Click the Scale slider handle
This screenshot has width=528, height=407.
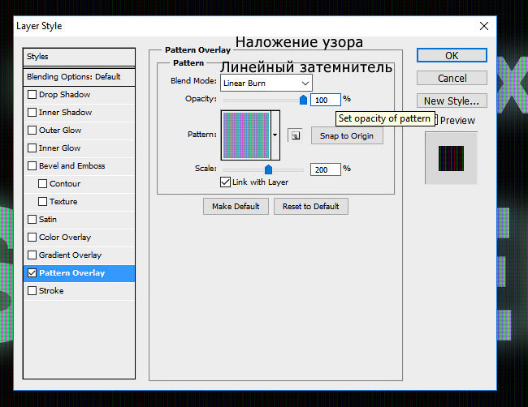[268, 169]
